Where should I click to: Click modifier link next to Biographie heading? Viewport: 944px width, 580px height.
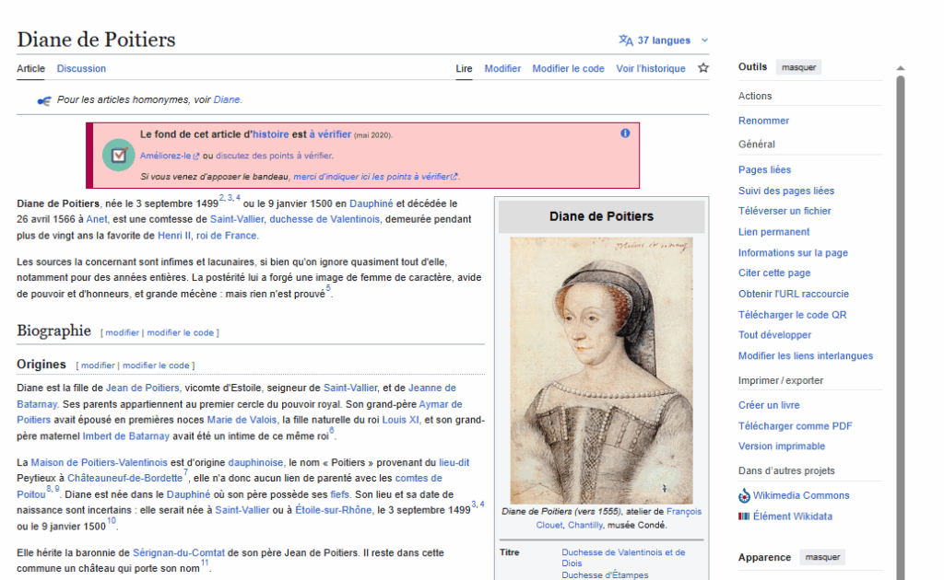[x=122, y=332]
